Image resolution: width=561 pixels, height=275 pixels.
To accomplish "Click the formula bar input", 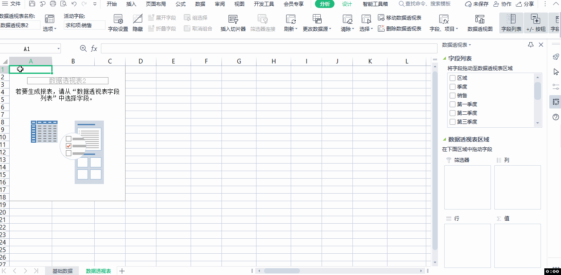I will tap(269, 49).
